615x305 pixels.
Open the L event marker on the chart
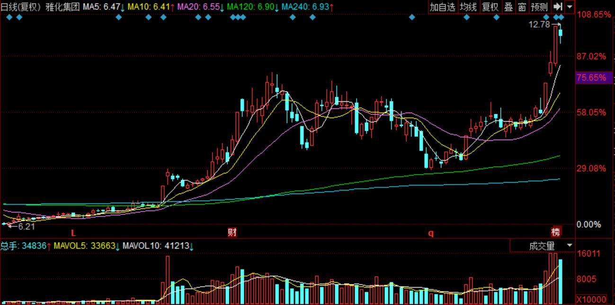[73, 233]
